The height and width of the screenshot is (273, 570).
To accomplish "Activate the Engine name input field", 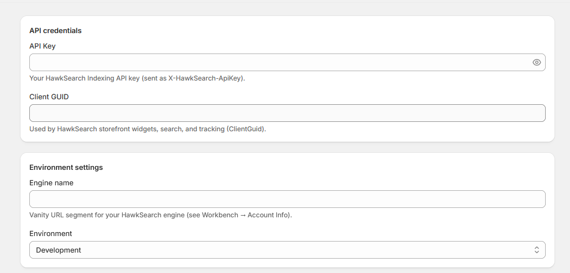I will (287, 199).
